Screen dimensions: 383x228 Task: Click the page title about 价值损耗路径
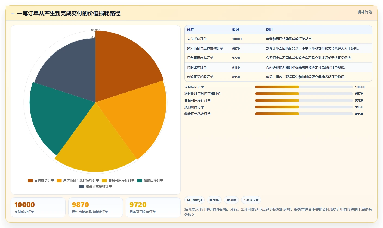(x=69, y=14)
